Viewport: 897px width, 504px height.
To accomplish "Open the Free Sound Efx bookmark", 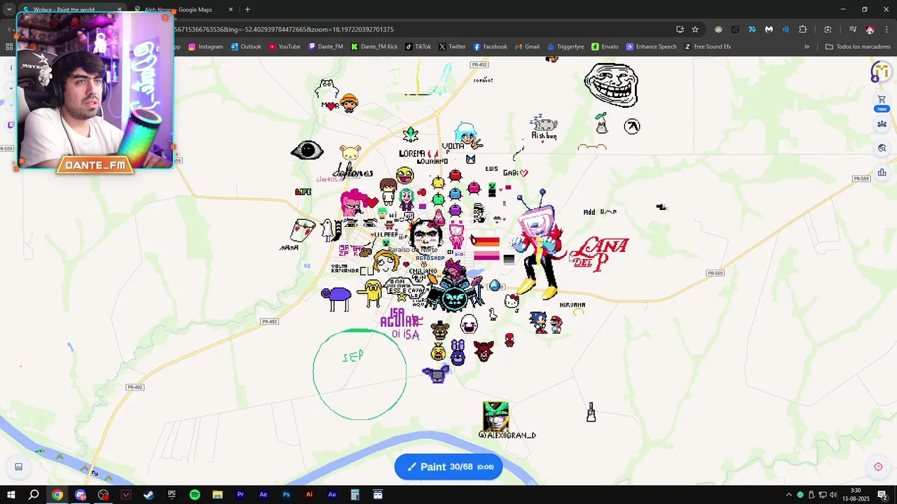I will [708, 47].
